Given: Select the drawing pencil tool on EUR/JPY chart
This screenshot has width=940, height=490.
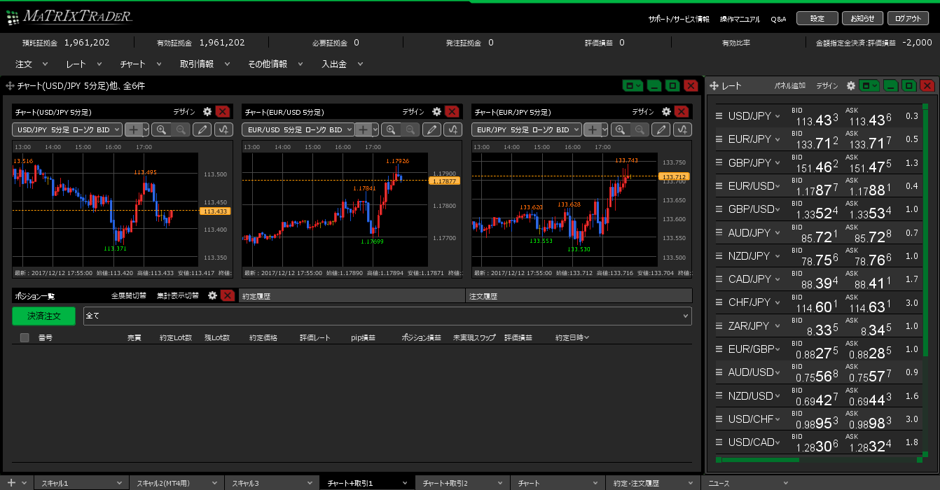Looking at the screenshot, I should click(661, 129).
